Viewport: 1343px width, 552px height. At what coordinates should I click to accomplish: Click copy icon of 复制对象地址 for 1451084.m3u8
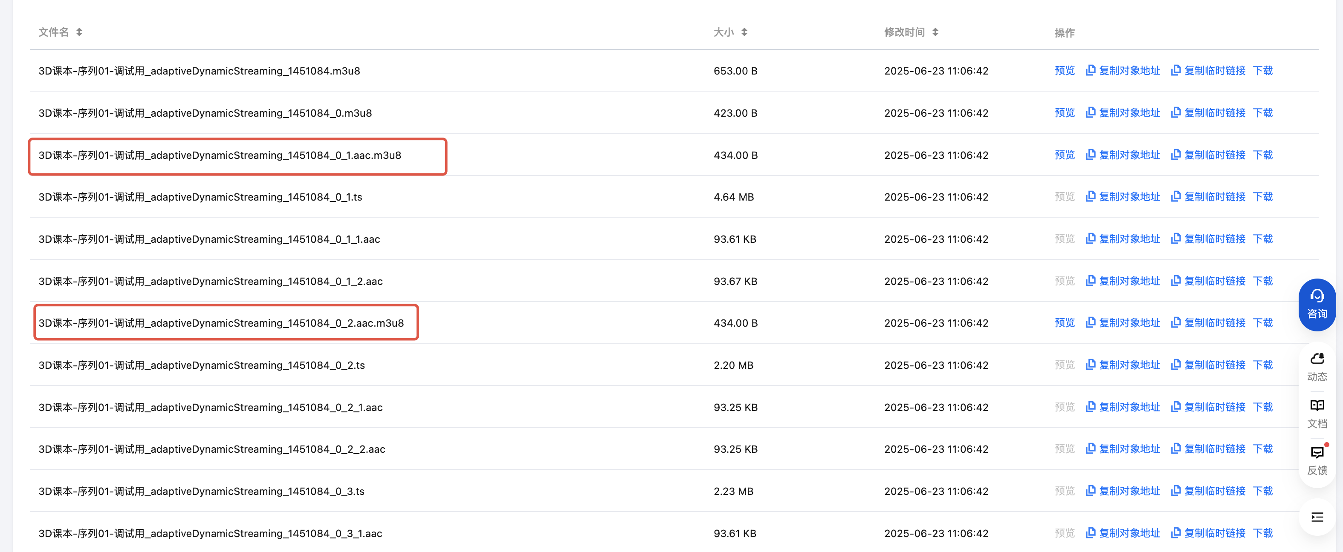coord(1090,70)
